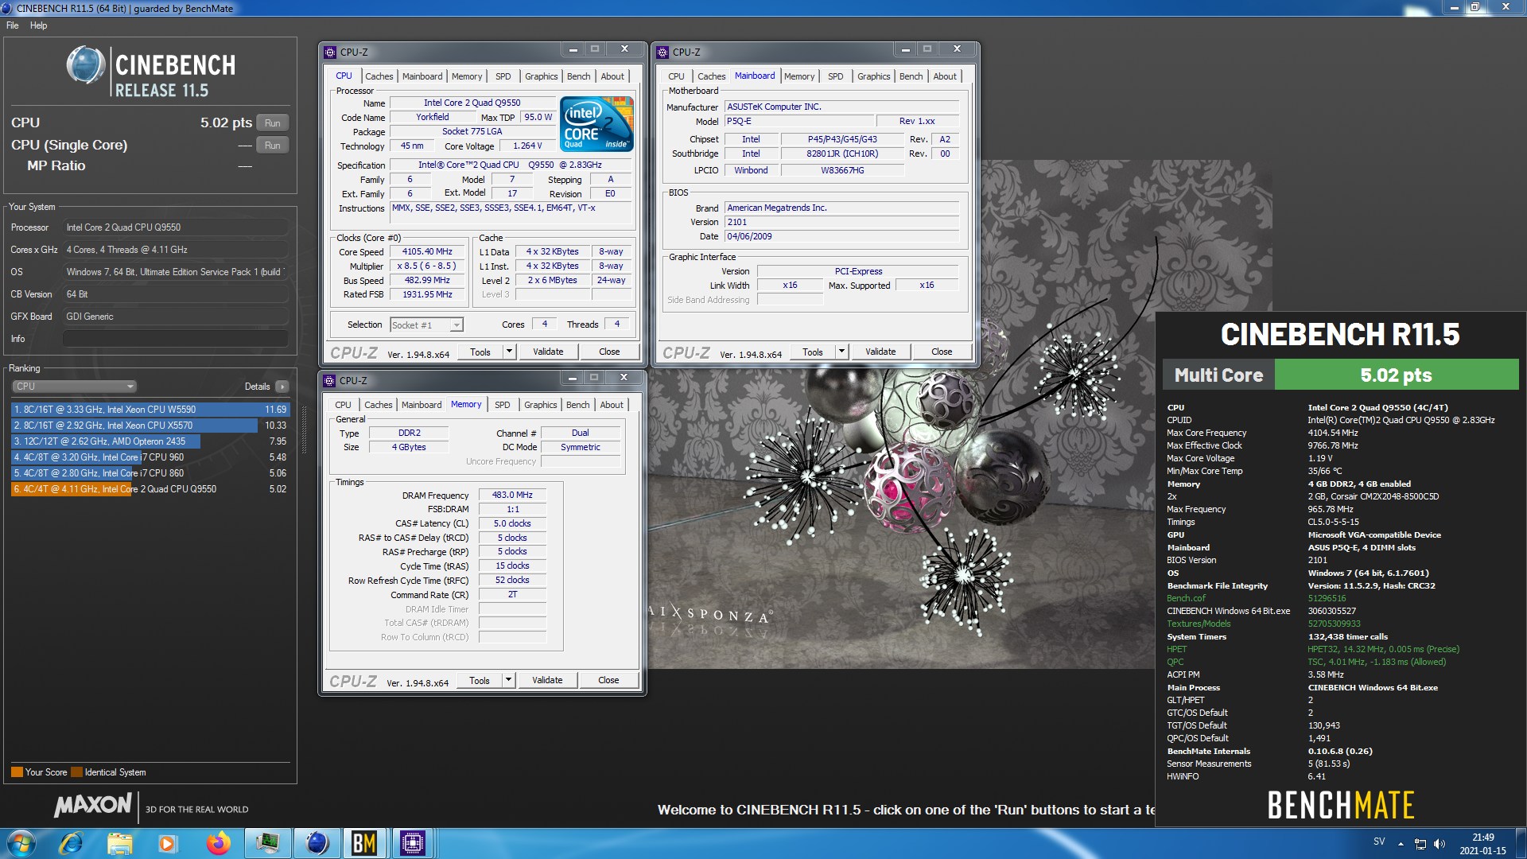Click Tools button in Mainboard CPU-Z window
The width and height of the screenshot is (1527, 859).
(x=813, y=352)
